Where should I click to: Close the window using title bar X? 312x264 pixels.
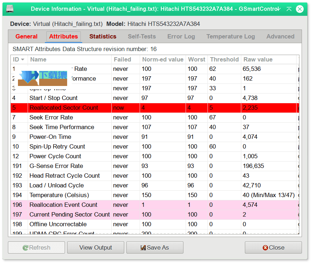coord(300,9)
